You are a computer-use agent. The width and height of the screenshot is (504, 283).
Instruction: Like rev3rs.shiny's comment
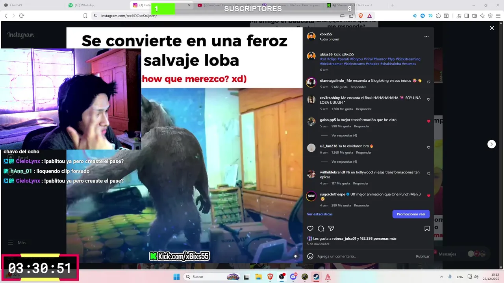[429, 99]
